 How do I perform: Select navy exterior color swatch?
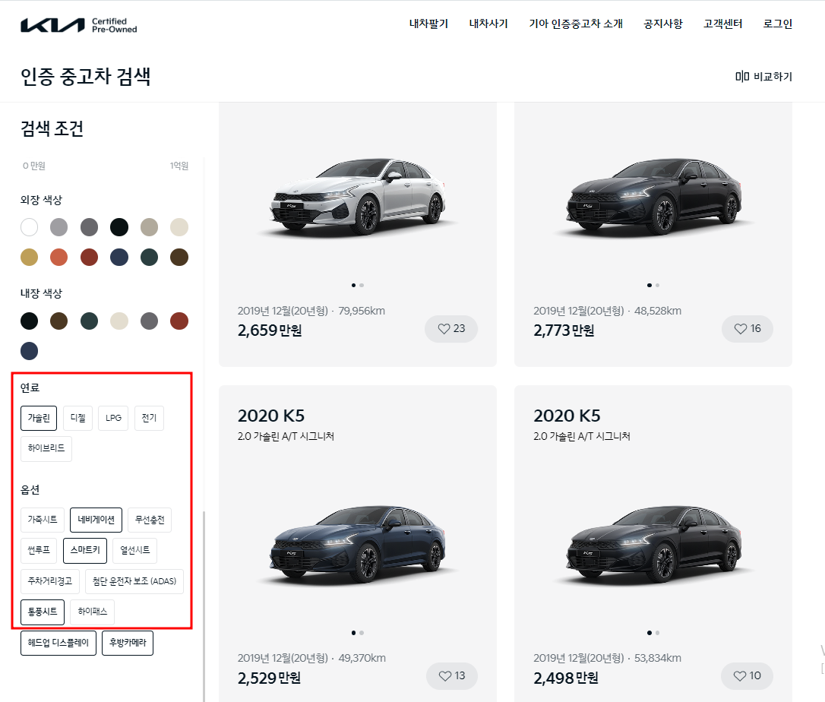coord(119,258)
